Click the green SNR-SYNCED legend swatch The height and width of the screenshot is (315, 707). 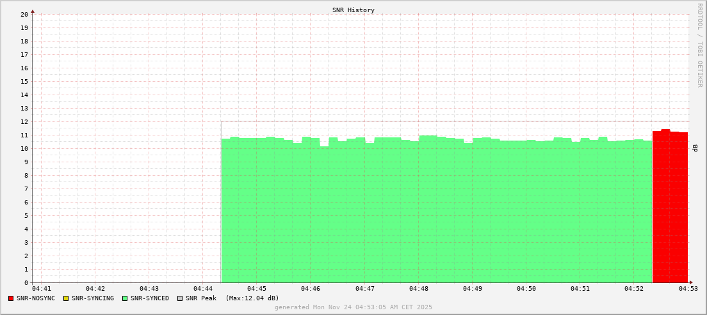tap(124, 298)
